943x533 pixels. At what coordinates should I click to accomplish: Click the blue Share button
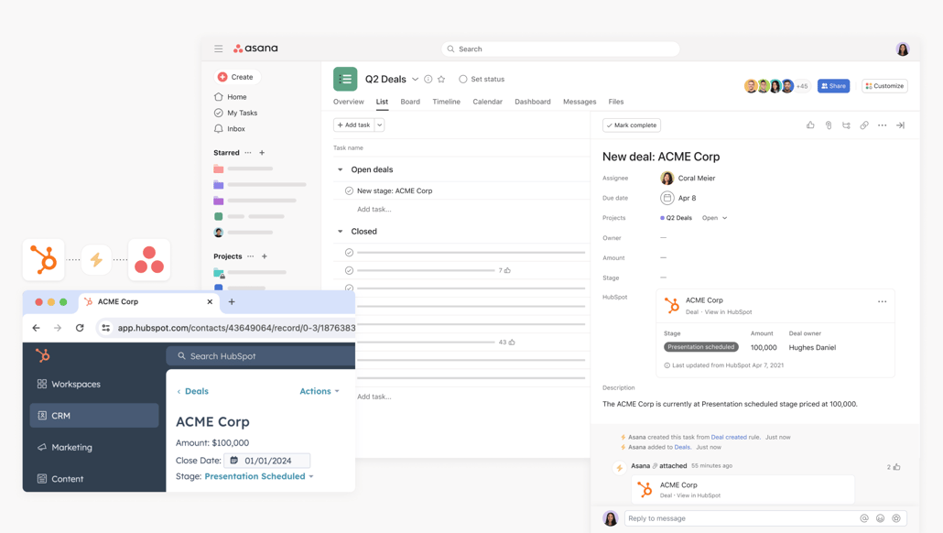point(833,86)
